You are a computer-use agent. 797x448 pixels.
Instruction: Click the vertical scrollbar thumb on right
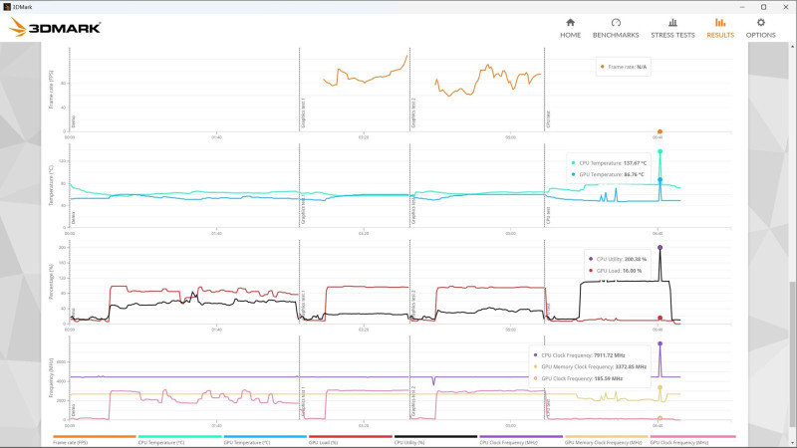793,355
